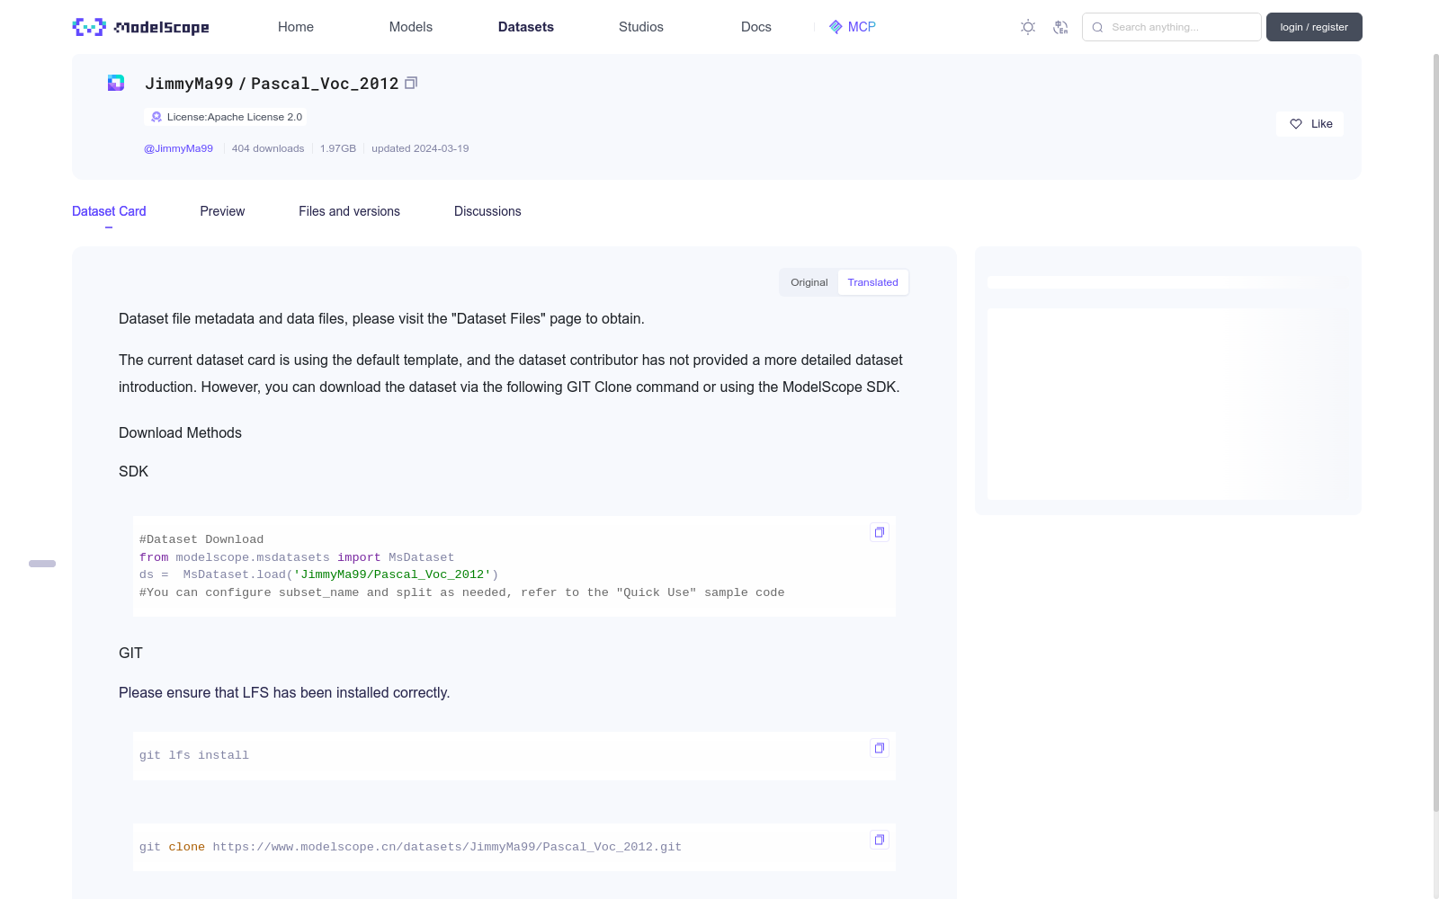This screenshot has width=1439, height=899.
Task: Click the 1.97GB size label
Action: pyautogui.click(x=338, y=148)
